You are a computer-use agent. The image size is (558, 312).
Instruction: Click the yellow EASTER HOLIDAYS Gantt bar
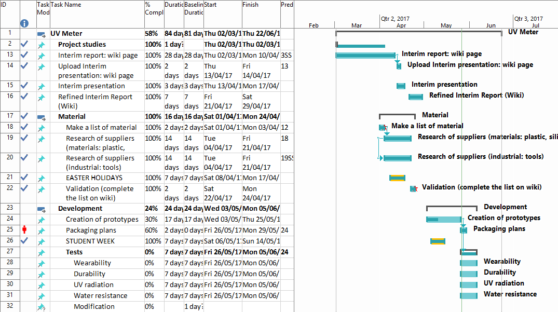397,178
